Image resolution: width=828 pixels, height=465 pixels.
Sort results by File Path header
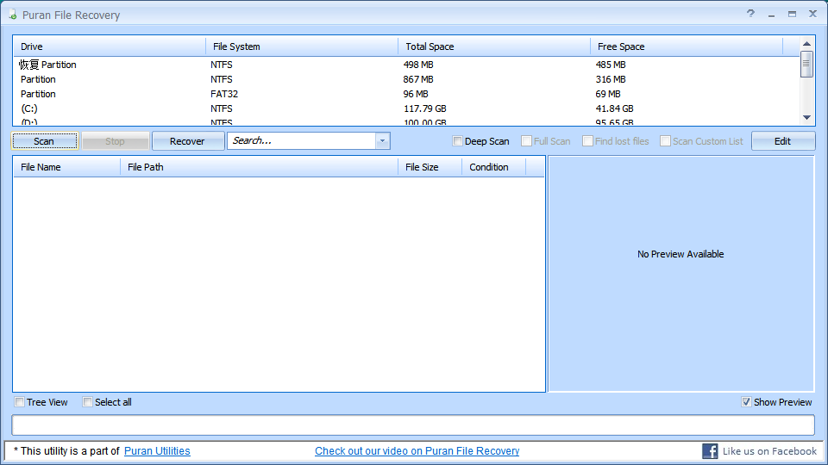pos(260,167)
